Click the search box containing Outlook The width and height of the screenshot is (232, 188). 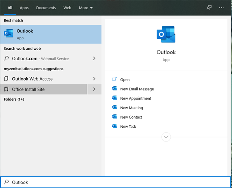pyautogui.click(x=115, y=182)
